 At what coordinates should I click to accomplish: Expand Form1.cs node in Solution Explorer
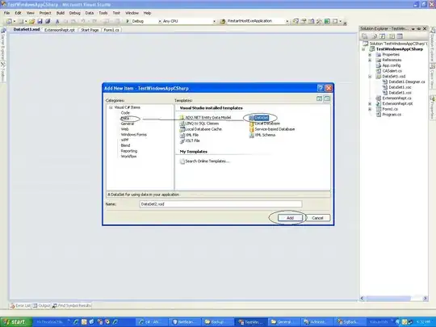point(370,109)
